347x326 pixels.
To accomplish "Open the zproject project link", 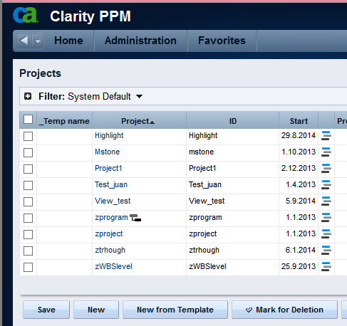I will (x=109, y=233).
